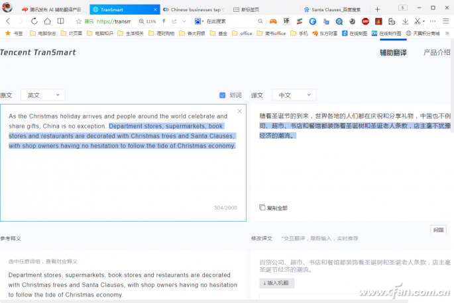Click the magnifier search icon
This screenshot has width=454, height=303.
coord(260,21)
